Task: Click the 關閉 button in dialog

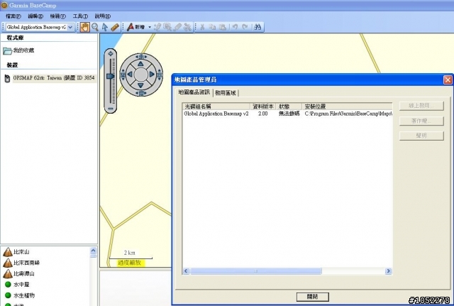Action: (x=312, y=297)
